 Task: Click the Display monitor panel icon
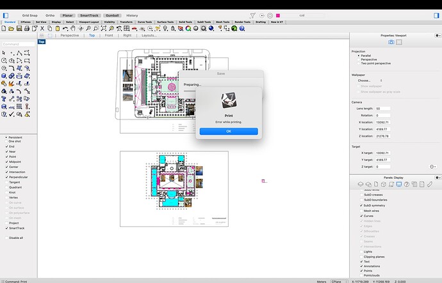(x=399, y=185)
